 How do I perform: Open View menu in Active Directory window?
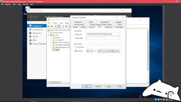point(61,23)
